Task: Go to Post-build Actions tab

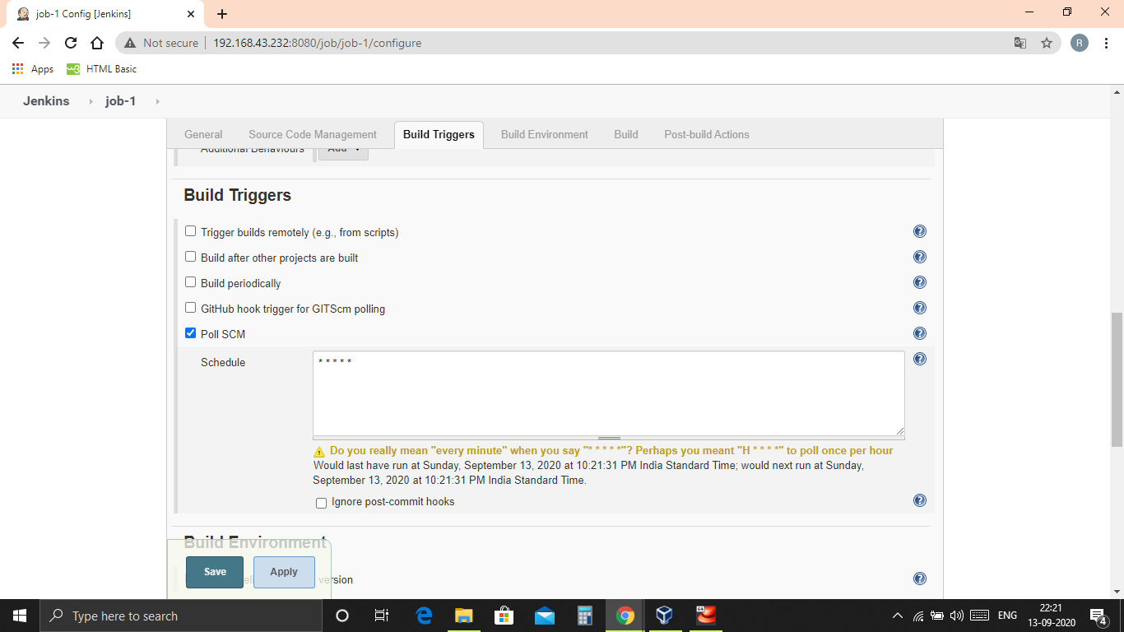Action: click(707, 134)
